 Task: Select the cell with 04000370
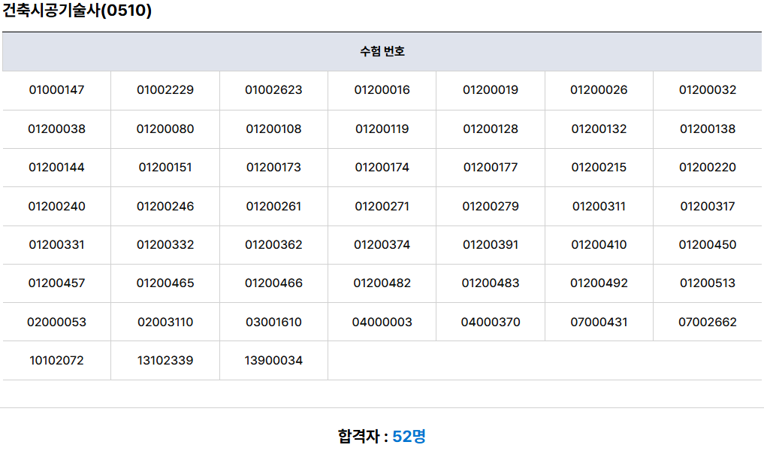[x=491, y=322]
